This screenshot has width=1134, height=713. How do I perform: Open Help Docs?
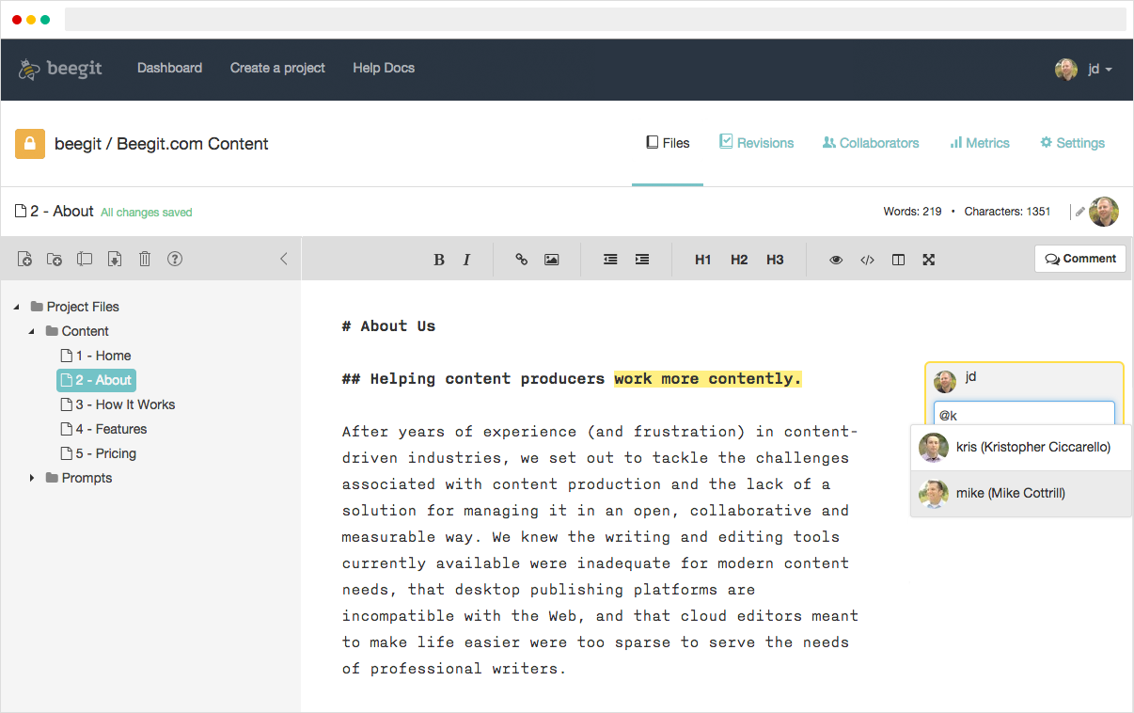[384, 68]
